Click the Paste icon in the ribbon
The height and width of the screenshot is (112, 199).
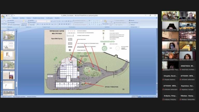(4, 22)
